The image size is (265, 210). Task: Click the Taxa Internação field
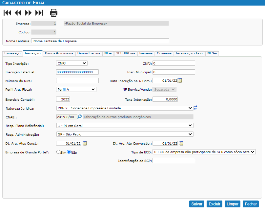[x=165, y=99]
